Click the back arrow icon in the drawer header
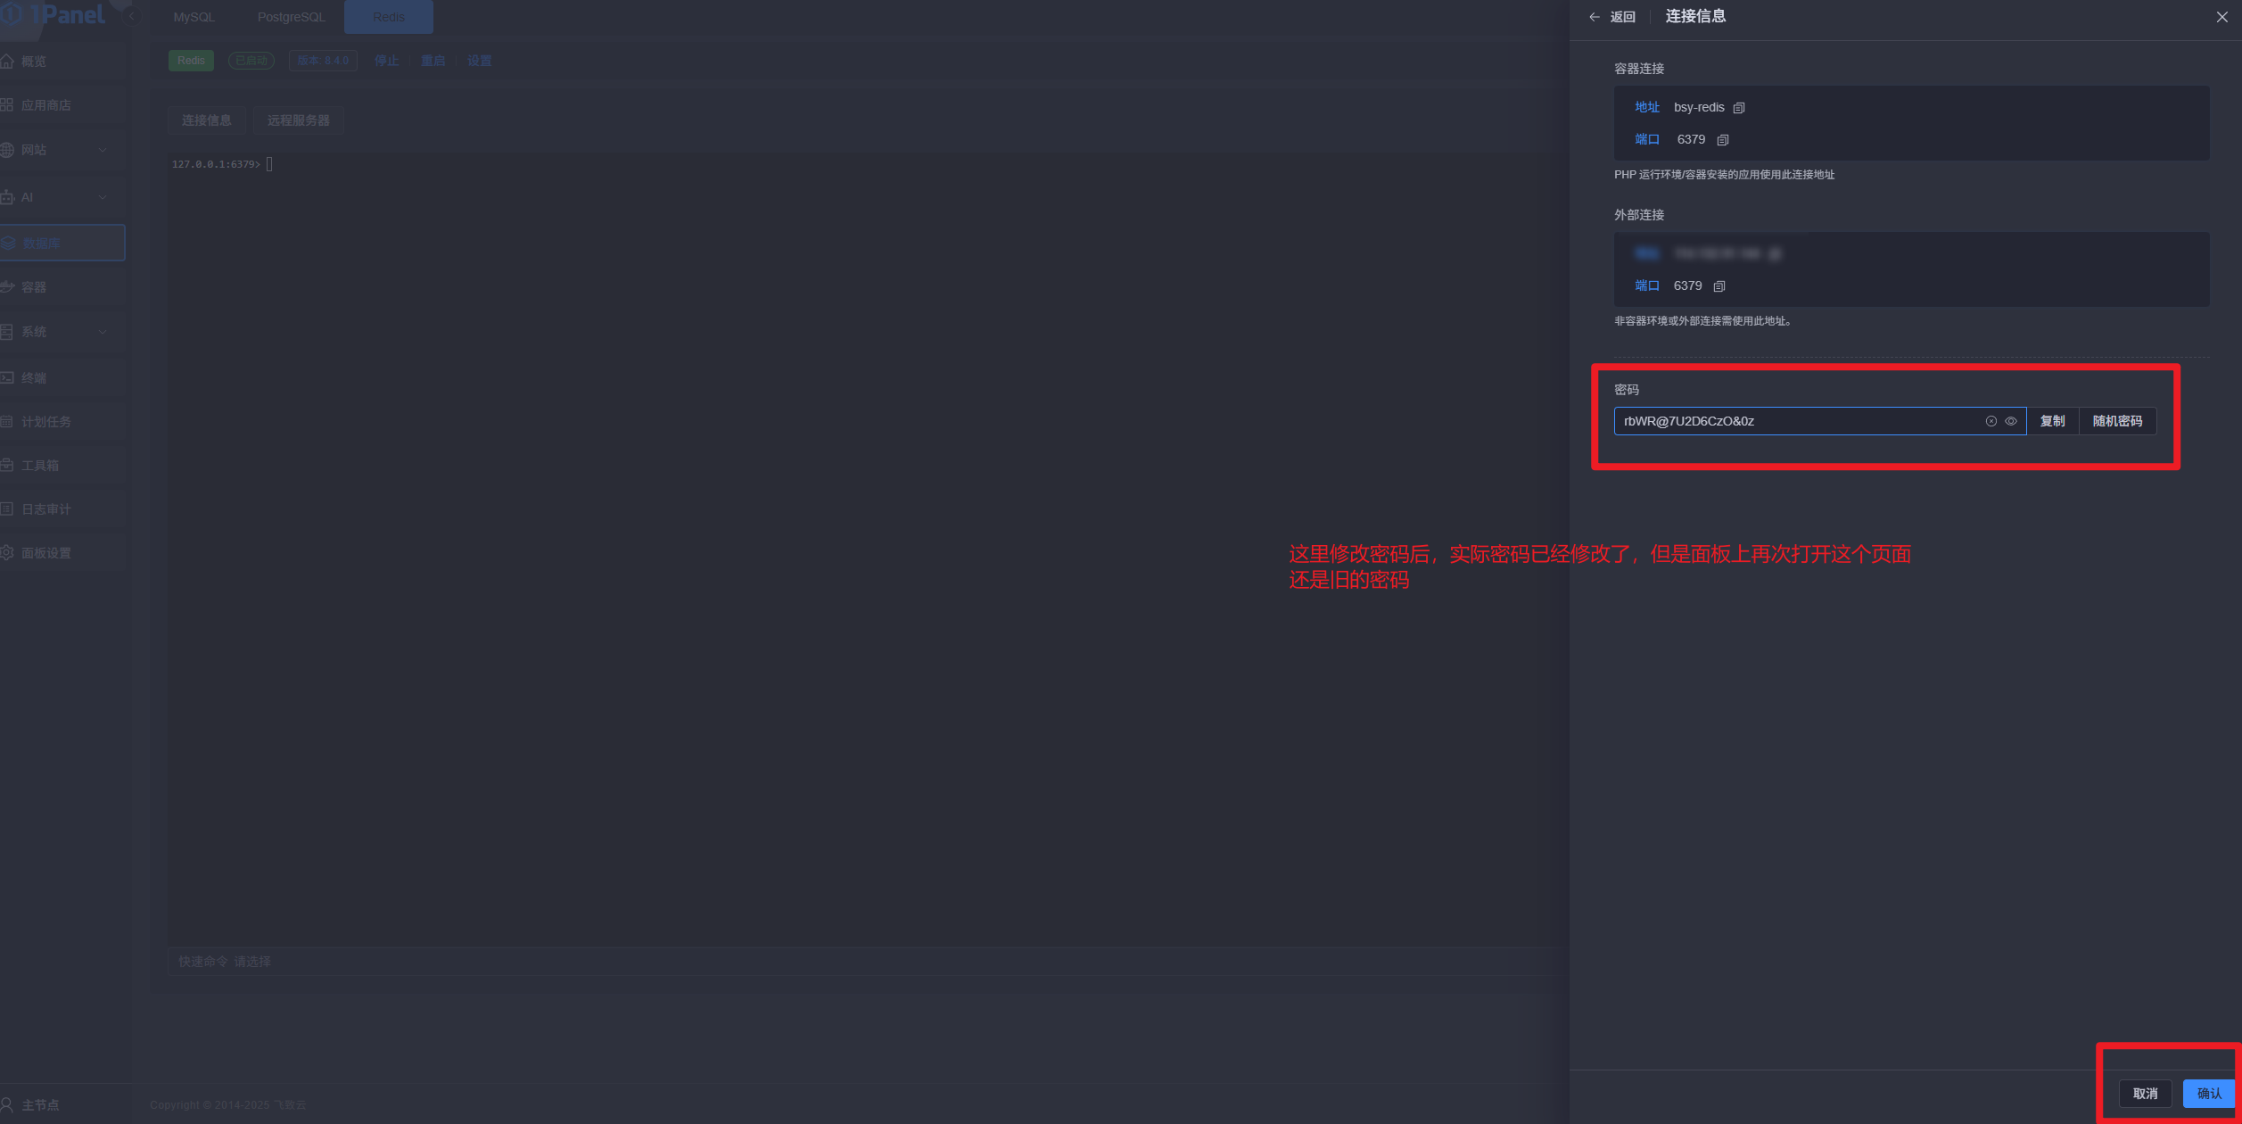Screen dimensions: 2242x1124 point(1595,17)
